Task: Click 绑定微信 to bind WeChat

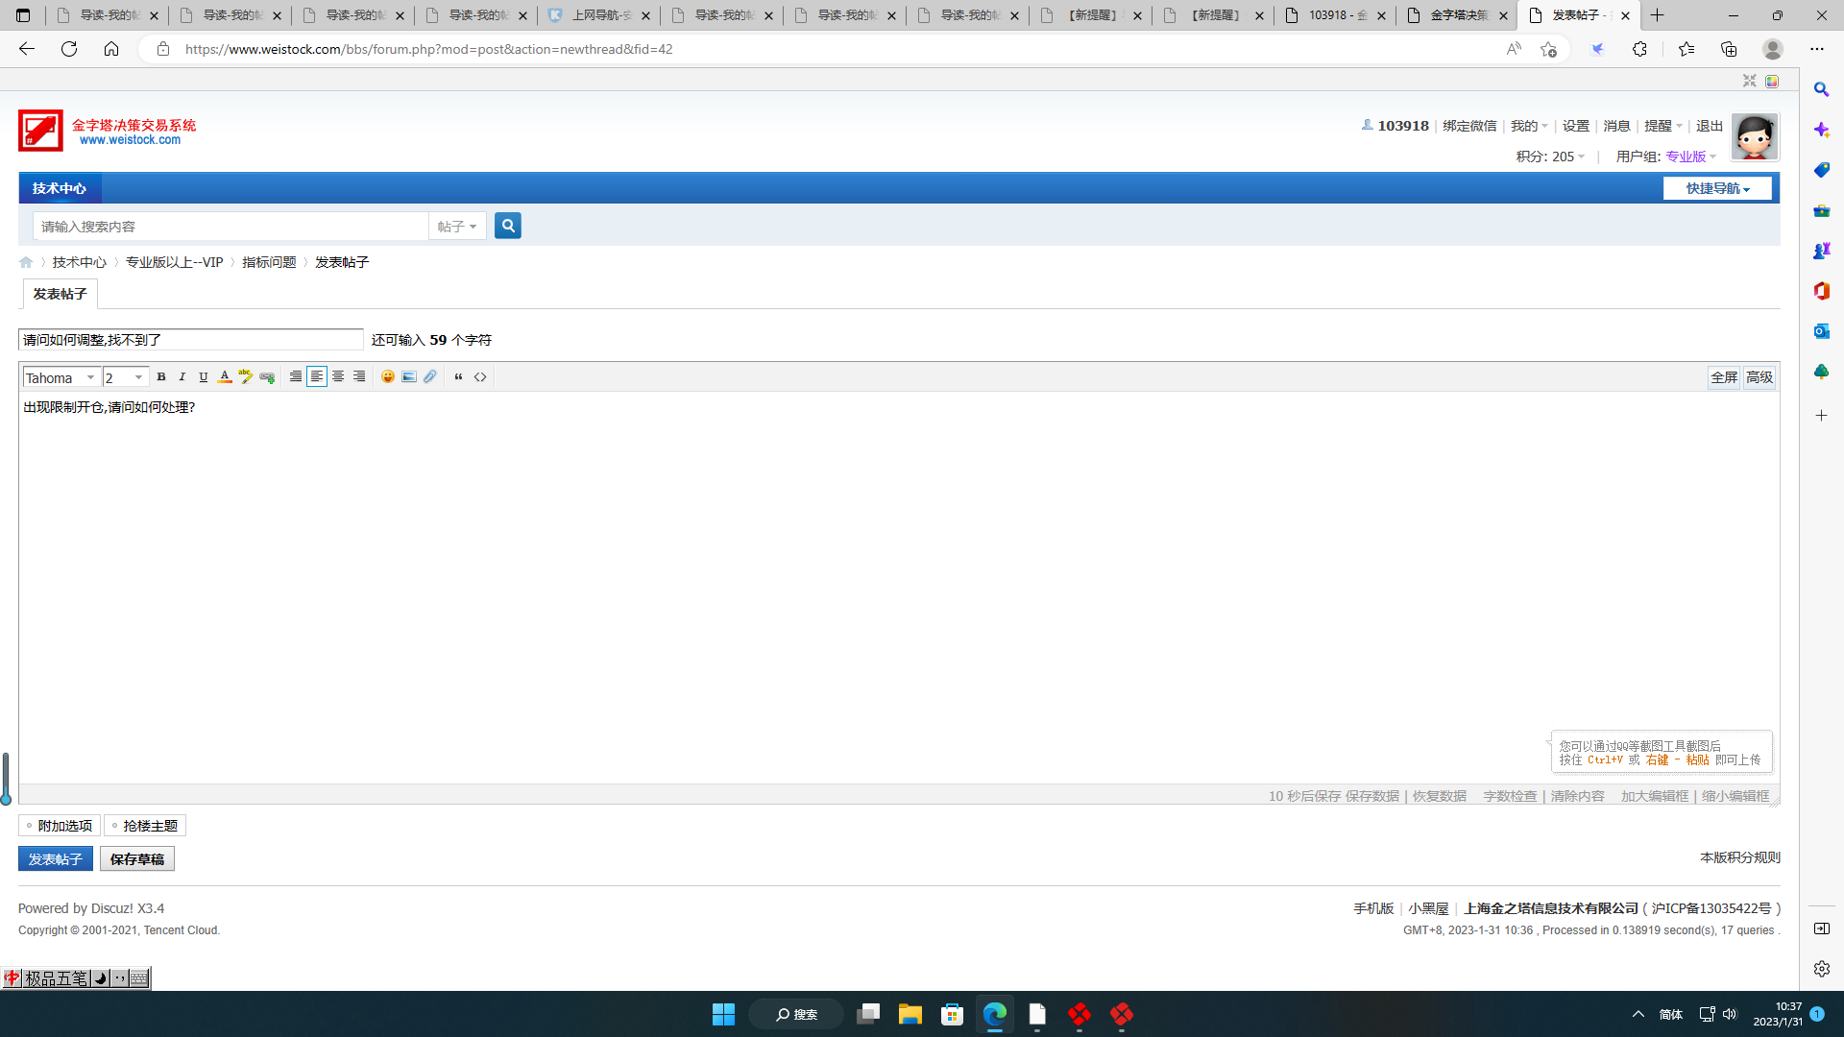Action: pyautogui.click(x=1469, y=126)
